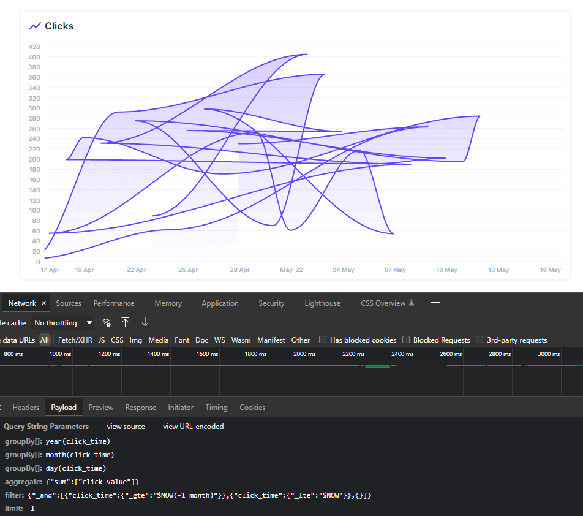Image resolution: width=583 pixels, height=516 pixels.
Task: Filter requests by Font
Action: (x=182, y=340)
